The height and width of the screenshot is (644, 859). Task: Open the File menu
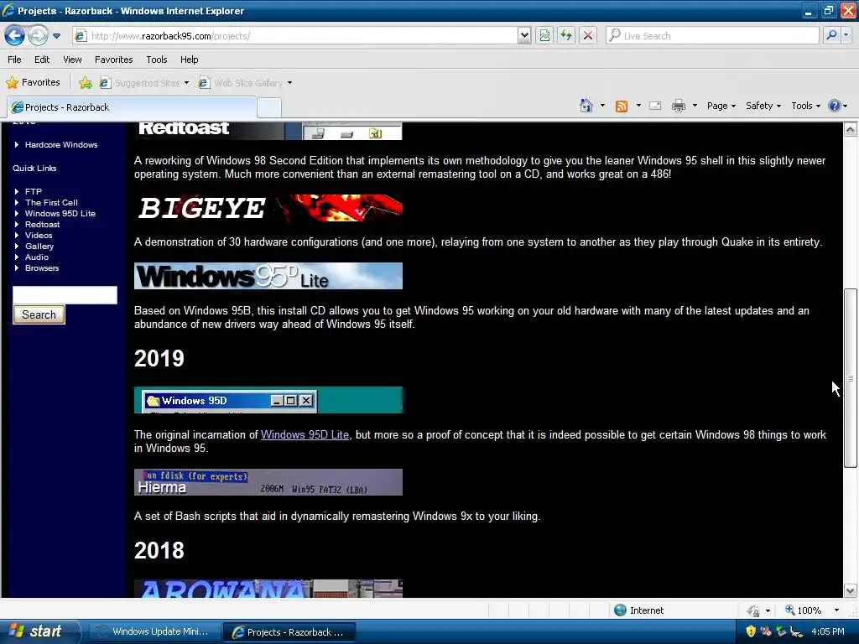[x=15, y=60]
